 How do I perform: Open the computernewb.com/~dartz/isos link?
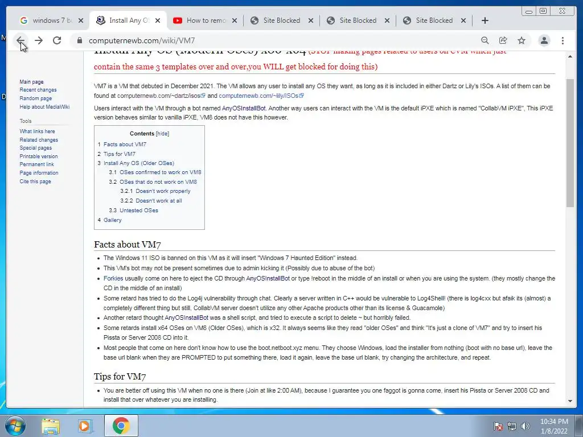pos(161,96)
